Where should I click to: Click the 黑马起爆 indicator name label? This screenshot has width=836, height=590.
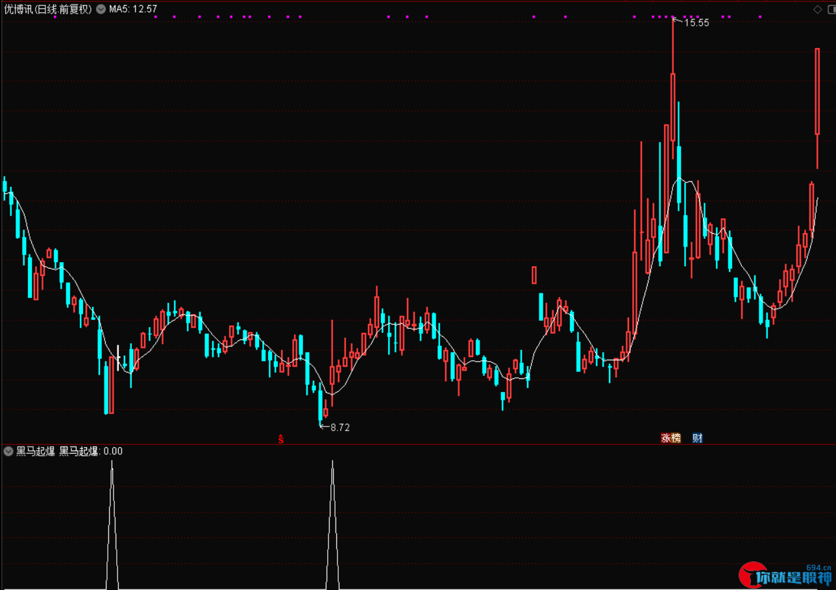(35, 451)
